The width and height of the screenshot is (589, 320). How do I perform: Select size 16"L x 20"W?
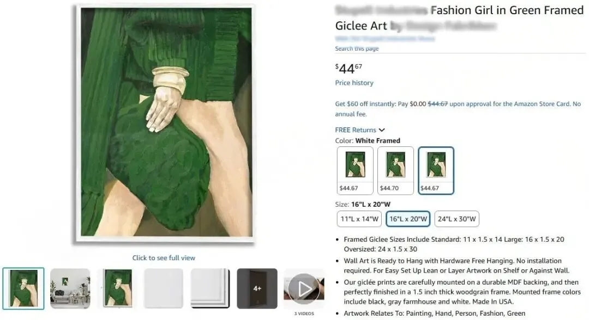408,219
